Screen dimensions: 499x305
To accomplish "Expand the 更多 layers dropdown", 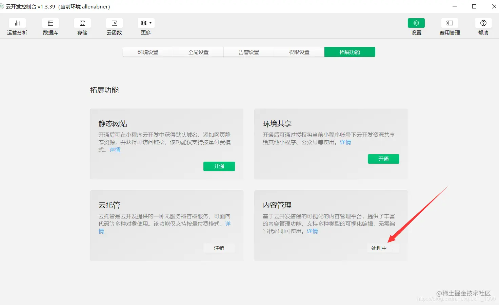I will coord(146,23).
